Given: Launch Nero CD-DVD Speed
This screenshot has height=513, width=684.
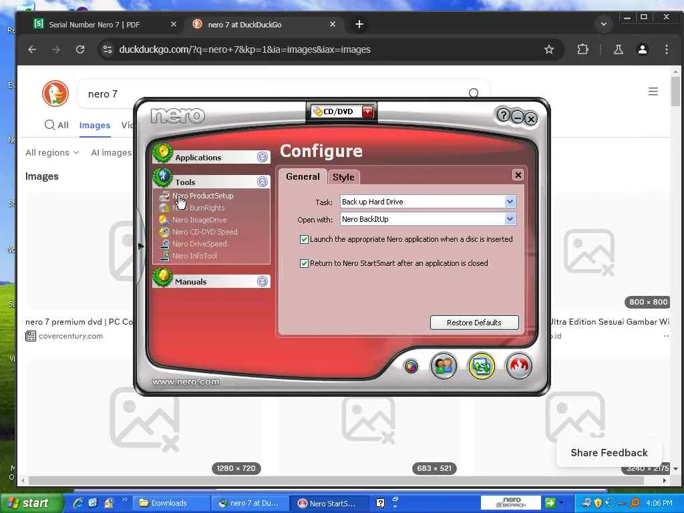Looking at the screenshot, I should pyautogui.click(x=204, y=232).
